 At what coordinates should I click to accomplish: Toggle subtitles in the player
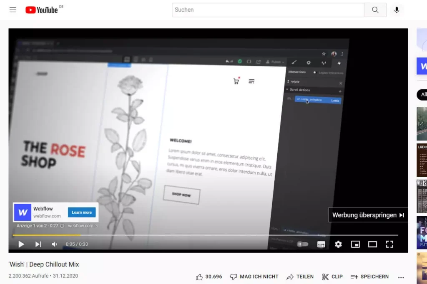click(x=321, y=244)
